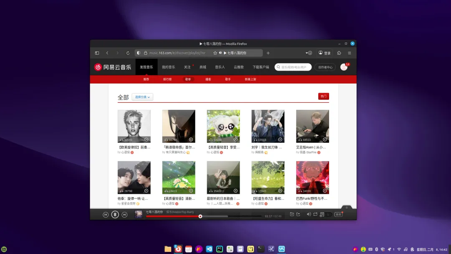Click the Firefox back arrow
Image resolution: width=451 pixels, height=254 pixels.
107,53
